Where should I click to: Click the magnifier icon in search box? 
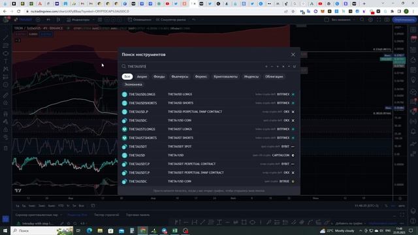pos(123,67)
